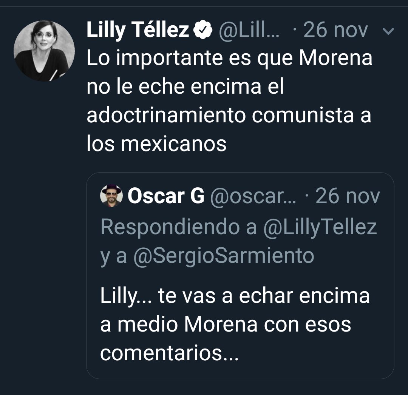Tap 'los mexicanos' at the tweet's end
Viewport: 408px width, 395px height.
tap(156, 144)
